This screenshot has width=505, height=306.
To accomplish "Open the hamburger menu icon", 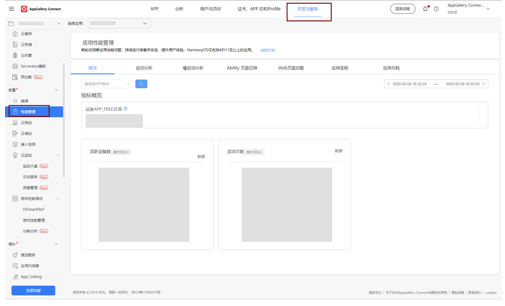I will (11, 9).
